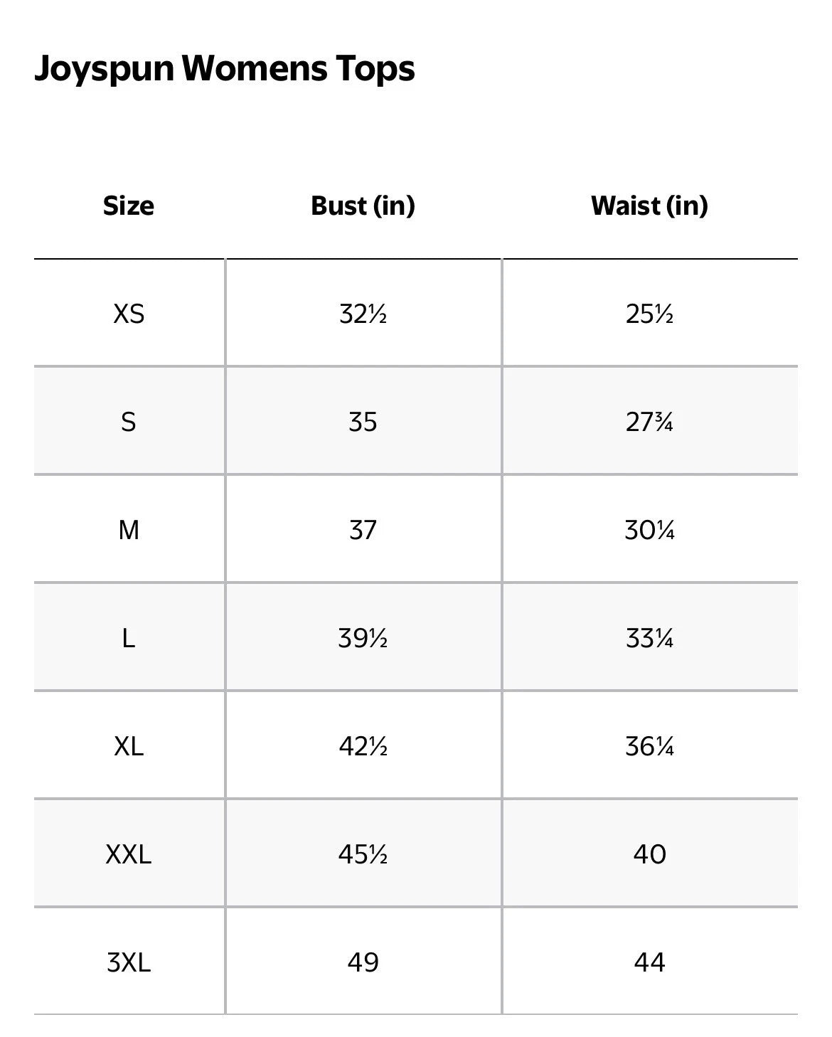Click the bust value 35 cell
The height and width of the screenshot is (1037, 832).
pyautogui.click(x=363, y=422)
